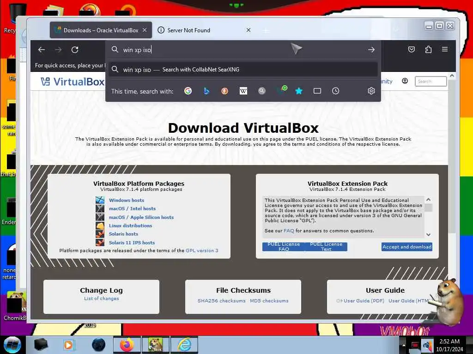The width and height of the screenshot is (473, 354).
Task: Show hidden system tray icons
Action: click(x=404, y=345)
